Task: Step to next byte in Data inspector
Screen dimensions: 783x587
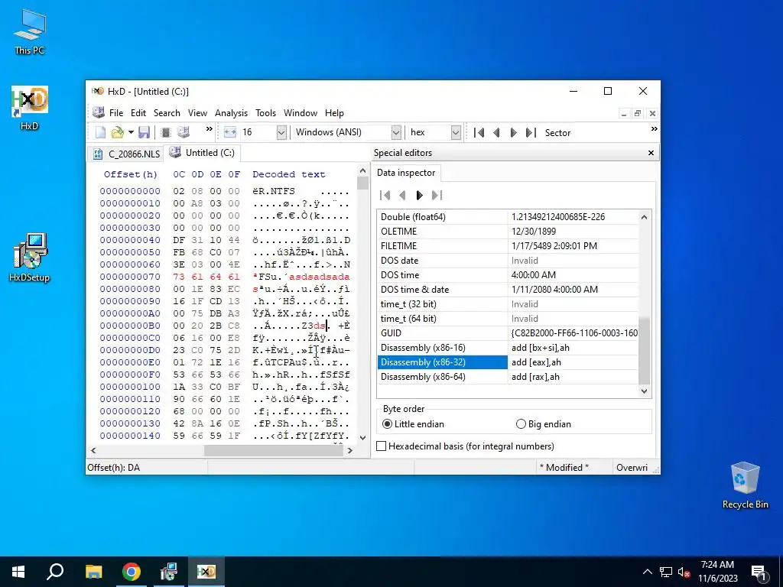Action: click(420, 195)
